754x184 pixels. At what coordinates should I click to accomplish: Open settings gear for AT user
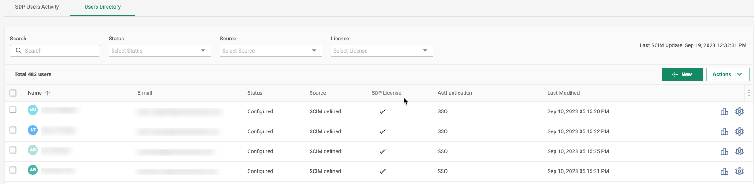[x=739, y=131]
